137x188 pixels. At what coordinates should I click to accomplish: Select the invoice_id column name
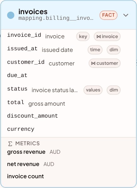tap(24, 35)
